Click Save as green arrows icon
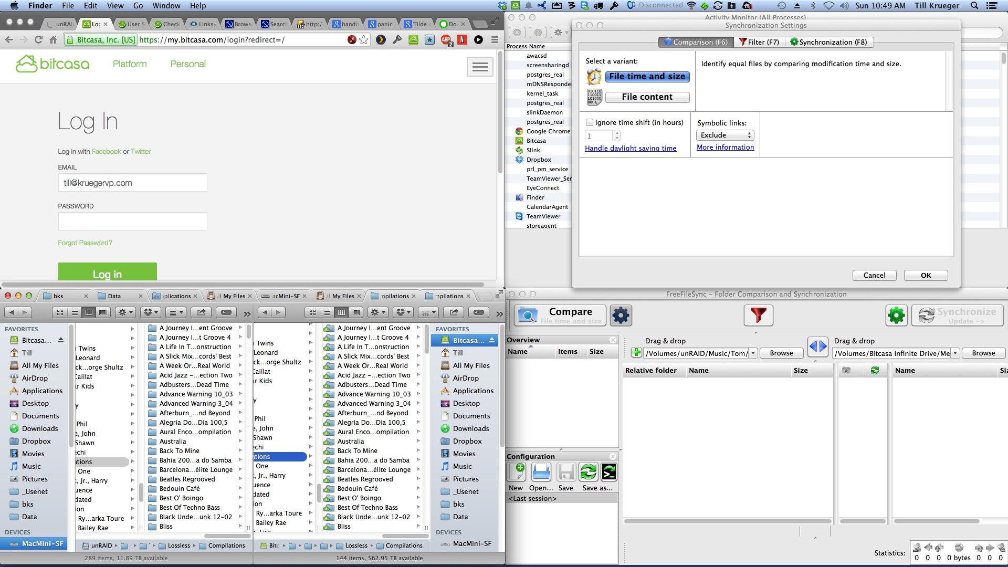The height and width of the screenshot is (567, 1008). pos(588,472)
